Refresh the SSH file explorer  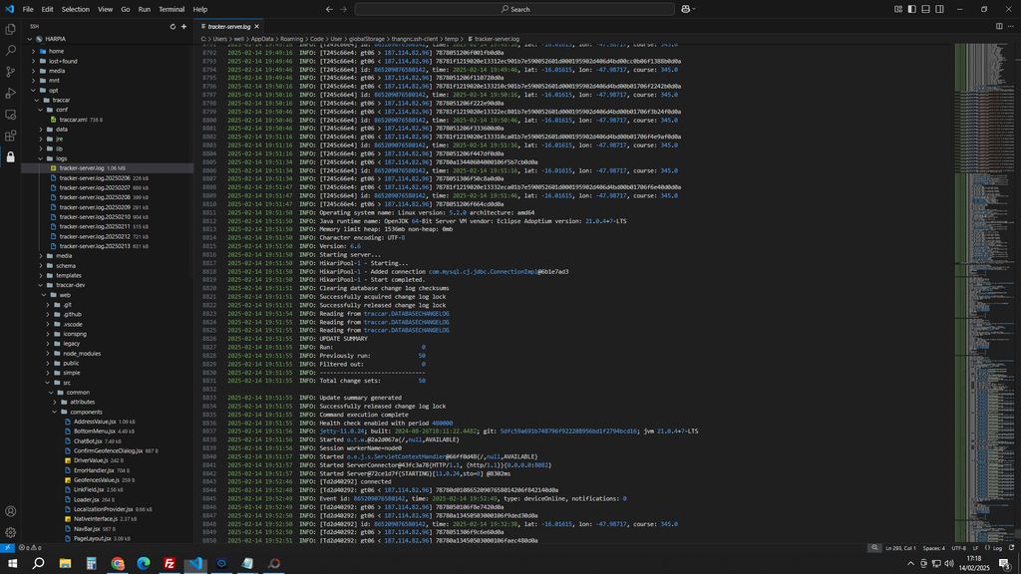171,27
